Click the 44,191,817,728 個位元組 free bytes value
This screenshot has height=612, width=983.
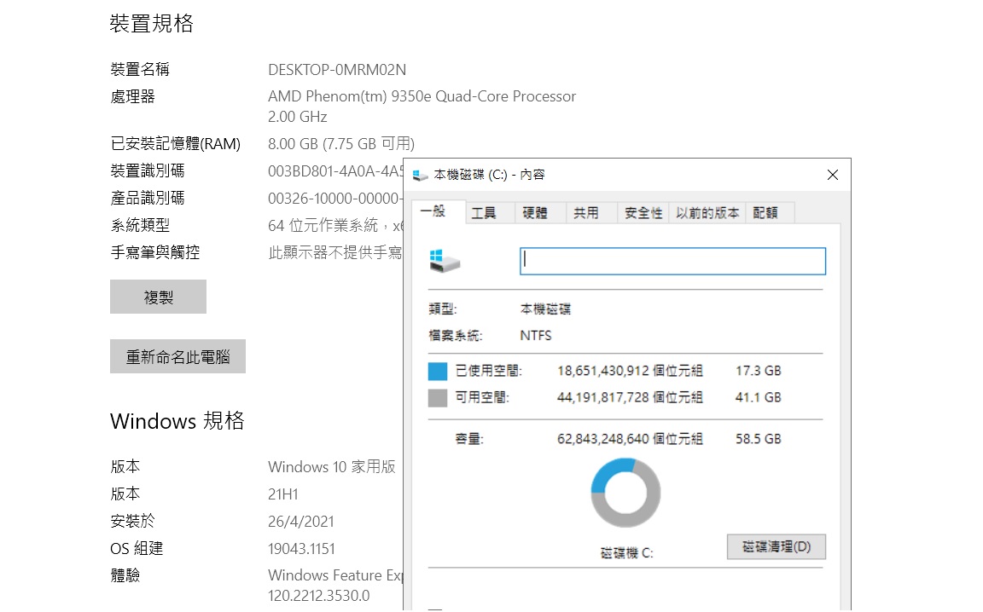click(630, 398)
